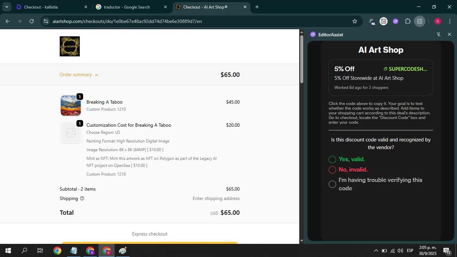Switch to the traductor - Google Search tab
Image resolution: width=457 pixels, height=257 pixels.
[131, 7]
